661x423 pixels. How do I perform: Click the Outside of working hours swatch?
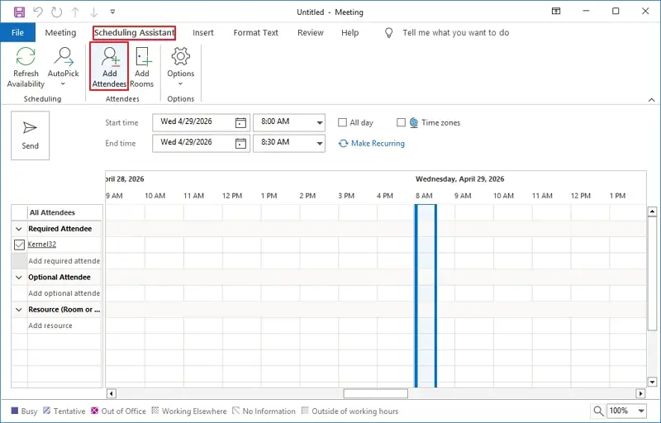[x=305, y=411]
